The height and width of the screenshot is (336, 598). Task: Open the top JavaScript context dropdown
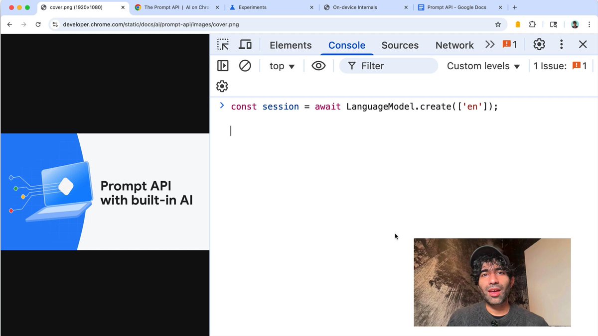(282, 66)
